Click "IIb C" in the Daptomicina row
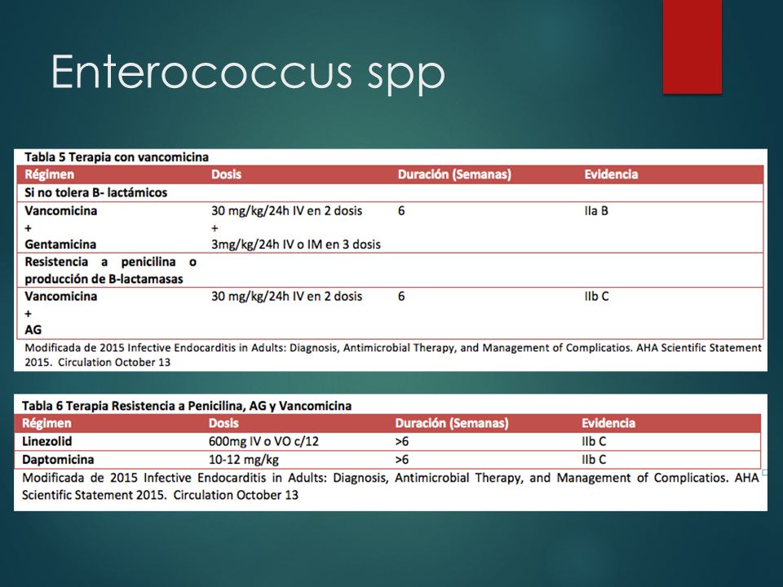The height and width of the screenshot is (587, 783). (x=594, y=459)
